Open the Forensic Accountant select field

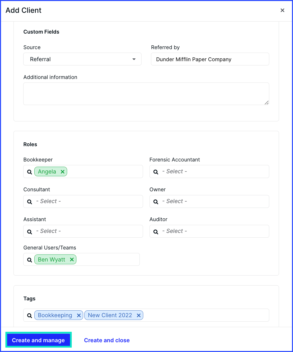coord(209,171)
